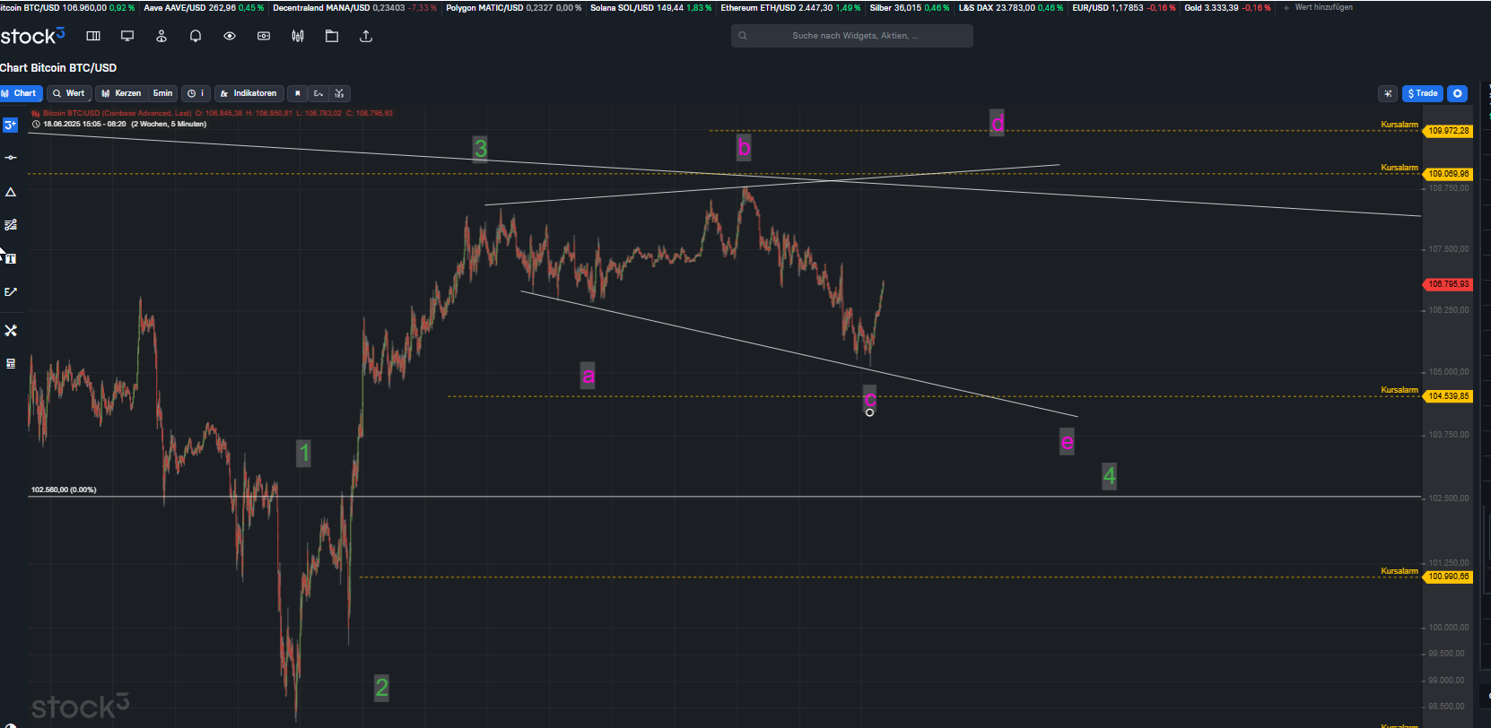Select the horizontal line drawing tool
This screenshot has width=1491, height=728.
click(11, 158)
